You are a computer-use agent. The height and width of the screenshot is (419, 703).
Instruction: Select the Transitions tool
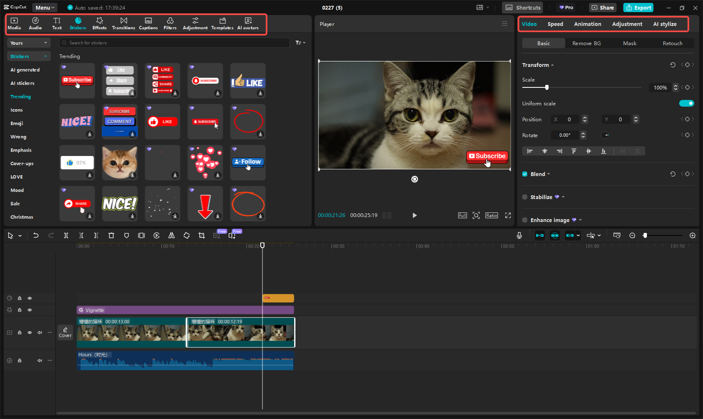point(123,23)
